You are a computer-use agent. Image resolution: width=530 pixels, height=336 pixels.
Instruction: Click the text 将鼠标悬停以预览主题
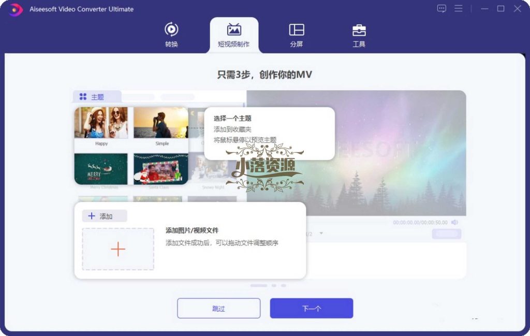pyautogui.click(x=245, y=140)
